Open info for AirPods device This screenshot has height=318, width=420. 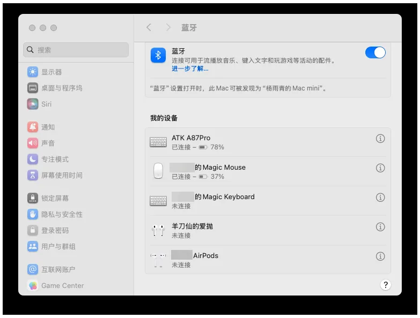pyautogui.click(x=380, y=256)
